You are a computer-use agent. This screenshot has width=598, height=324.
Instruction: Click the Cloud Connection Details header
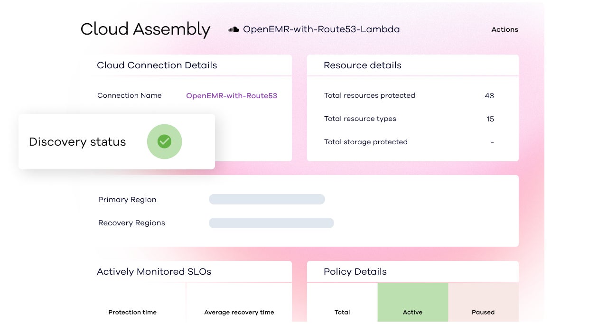click(157, 65)
